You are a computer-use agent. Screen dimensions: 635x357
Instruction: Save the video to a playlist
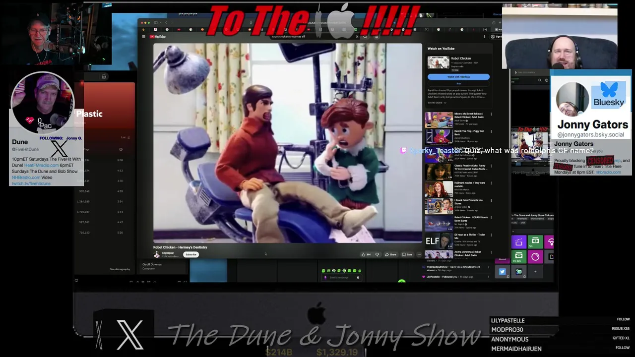pos(407,254)
